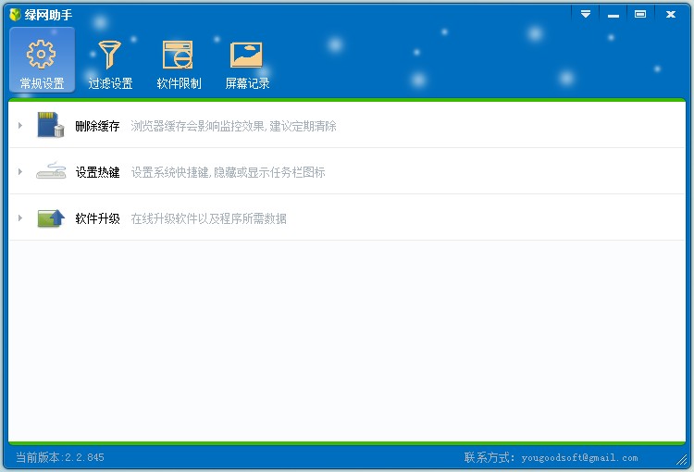Select the 删除缓存 title text
694x472 pixels.
(x=97, y=126)
